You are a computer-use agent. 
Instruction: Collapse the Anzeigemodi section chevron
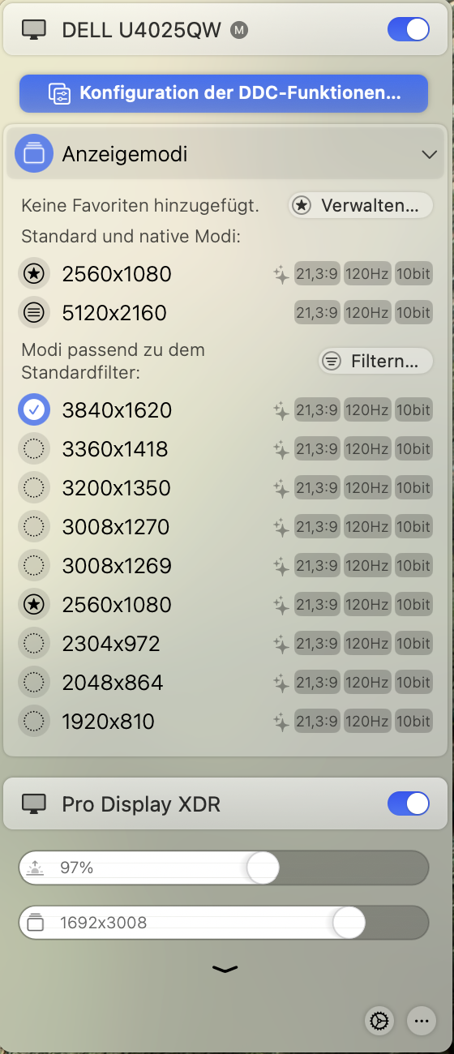pyautogui.click(x=429, y=154)
